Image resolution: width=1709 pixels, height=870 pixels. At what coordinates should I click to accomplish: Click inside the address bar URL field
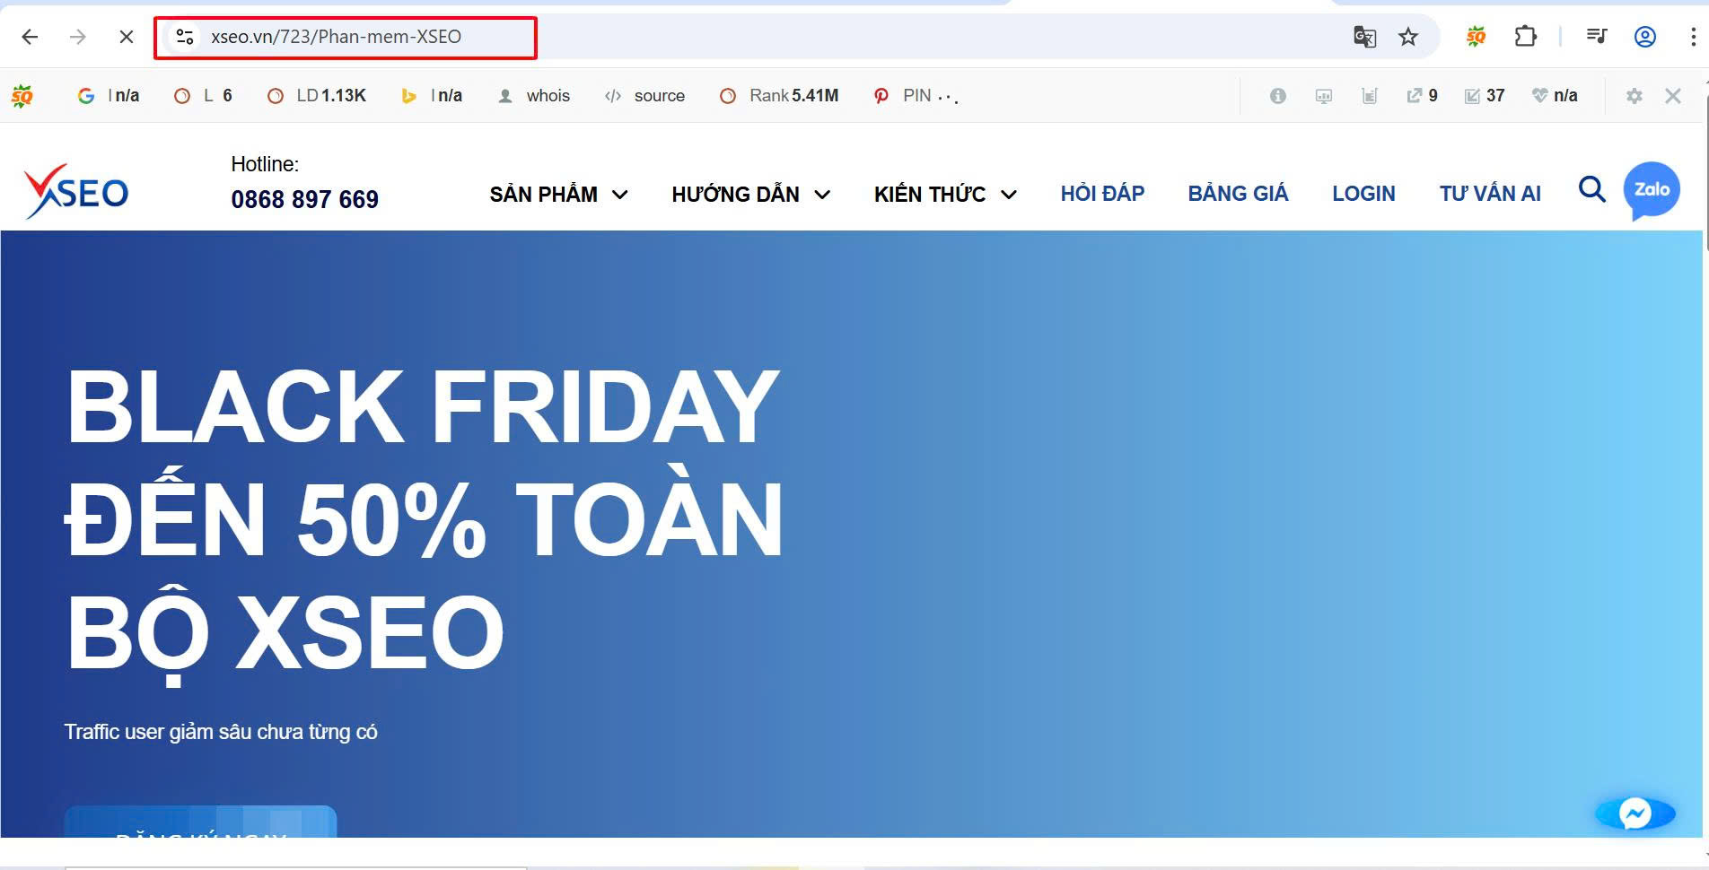337,37
